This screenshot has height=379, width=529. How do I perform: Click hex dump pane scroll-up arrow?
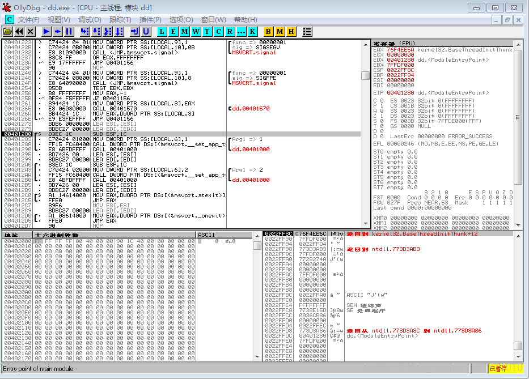[x=257, y=236]
